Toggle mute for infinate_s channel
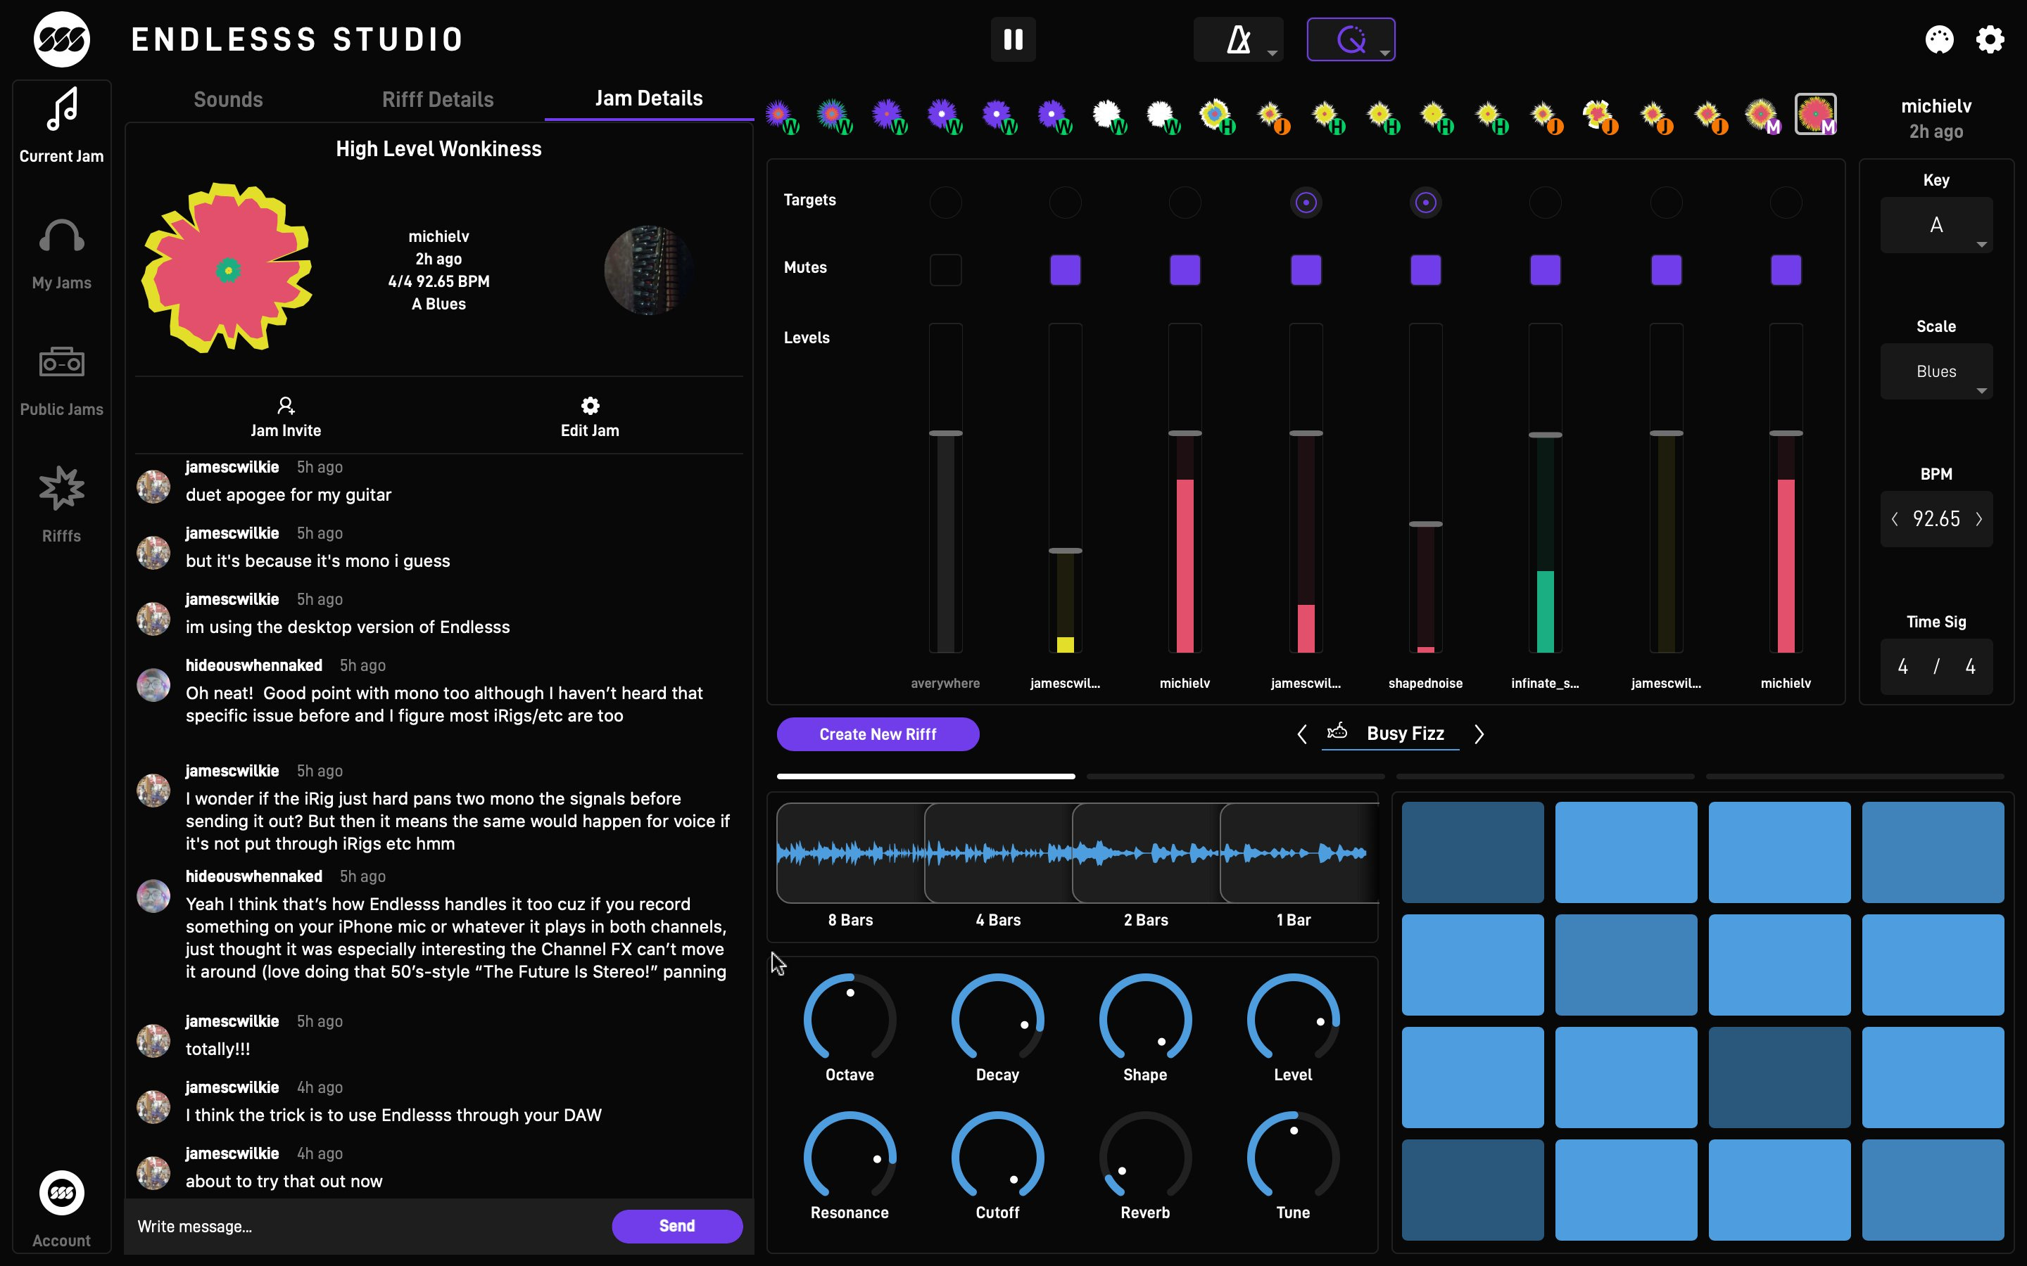Image resolution: width=2027 pixels, height=1266 pixels. [1546, 271]
